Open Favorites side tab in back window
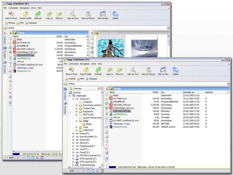 5,67
